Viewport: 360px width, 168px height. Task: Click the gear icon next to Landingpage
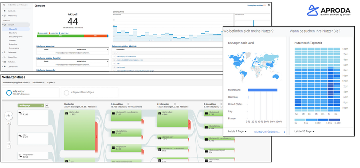tap(47, 105)
